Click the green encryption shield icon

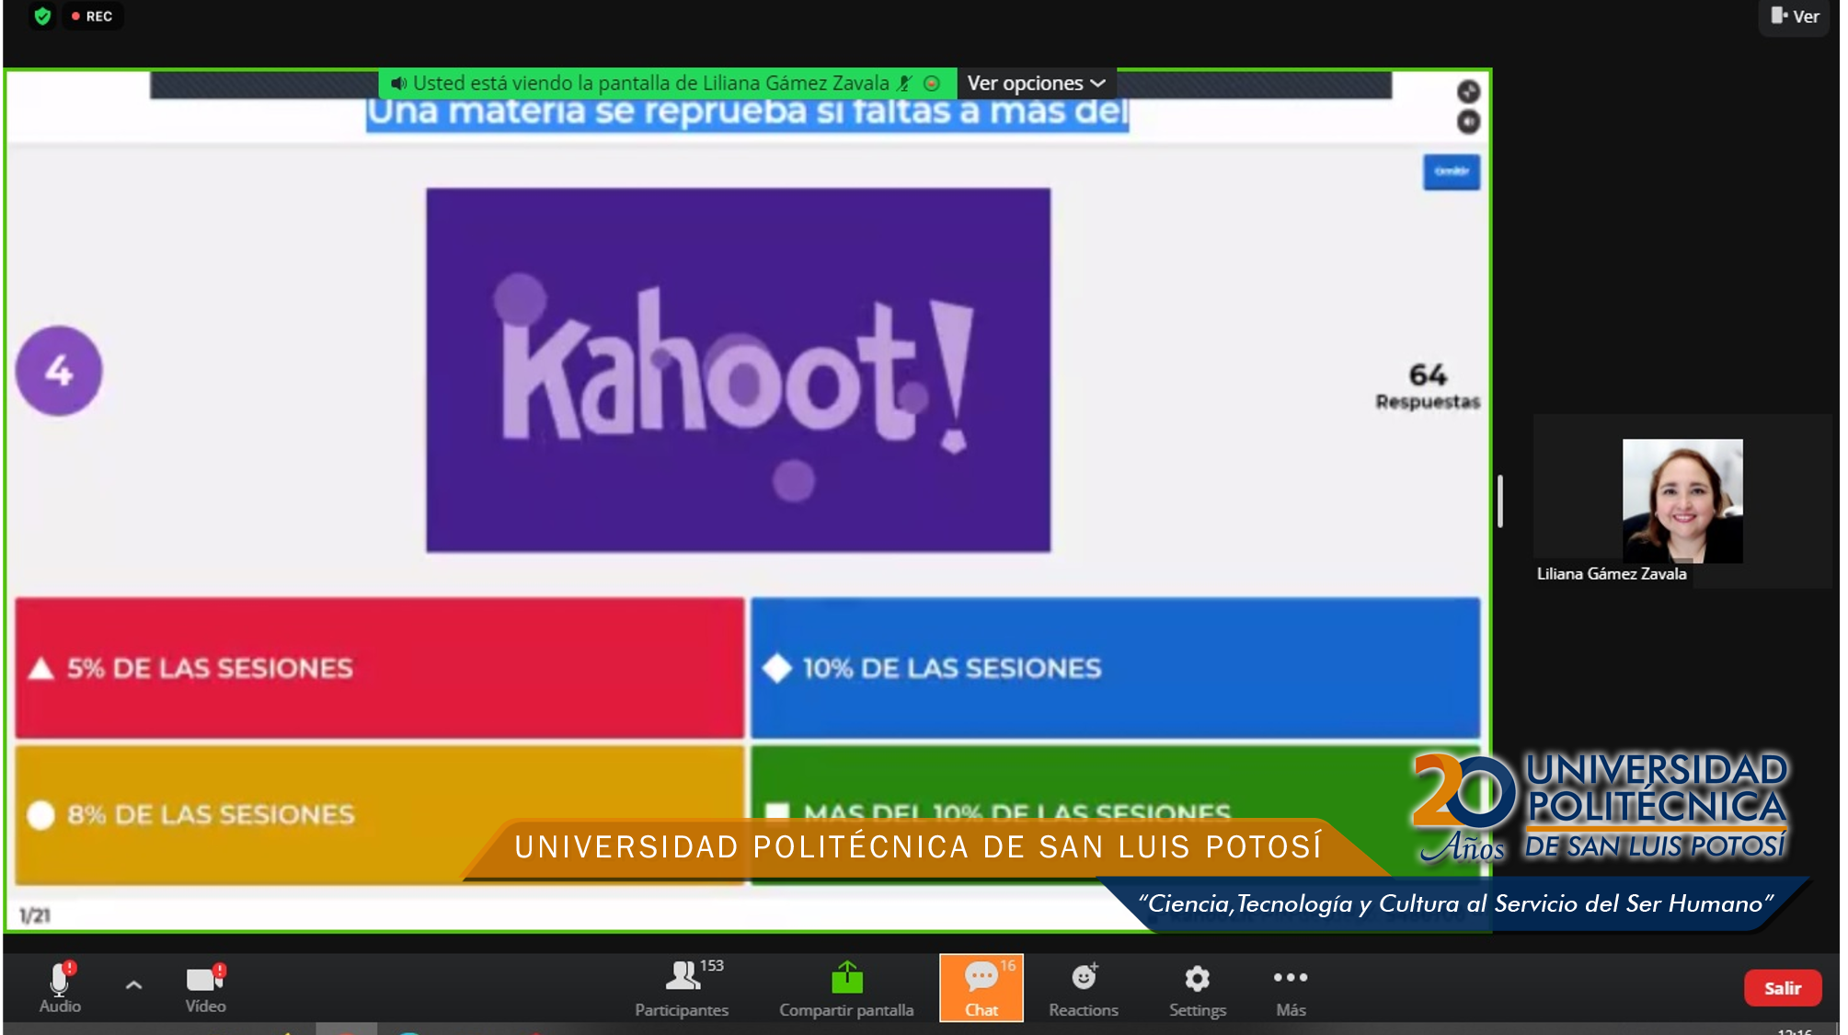click(x=42, y=17)
